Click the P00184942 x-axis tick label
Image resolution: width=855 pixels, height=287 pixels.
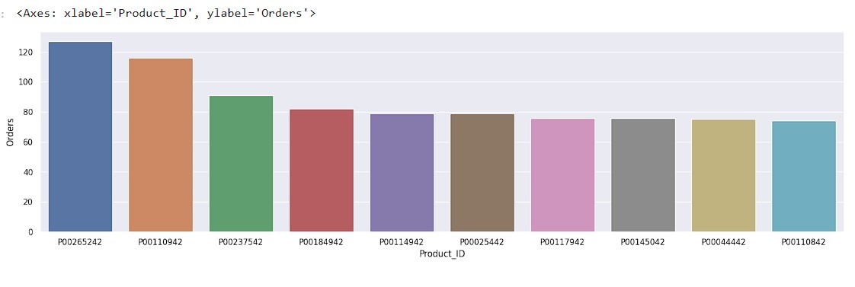[x=321, y=242]
